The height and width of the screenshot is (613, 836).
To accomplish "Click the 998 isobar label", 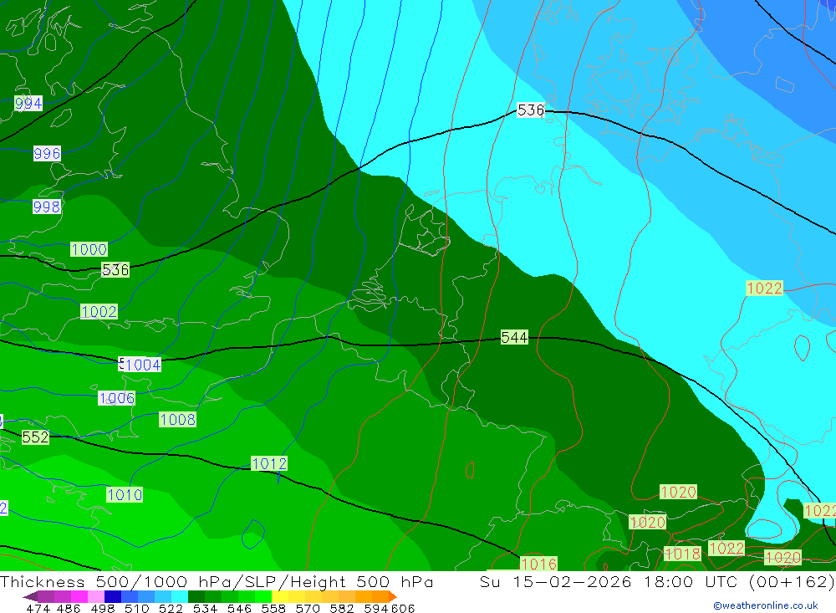I will 46,207.
